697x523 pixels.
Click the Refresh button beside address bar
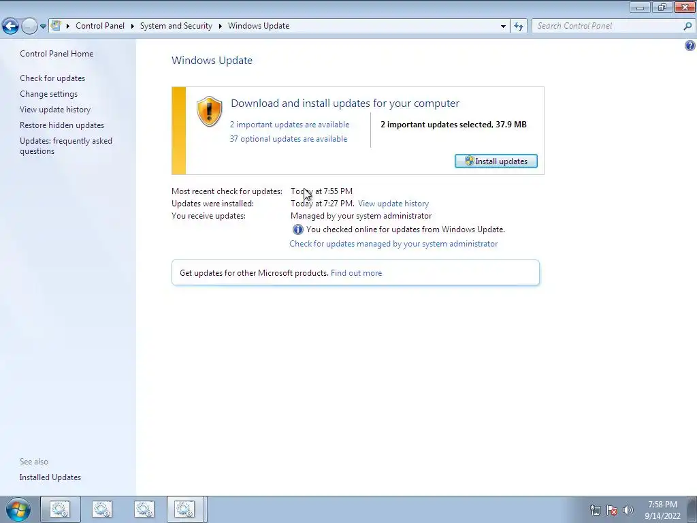click(x=518, y=27)
